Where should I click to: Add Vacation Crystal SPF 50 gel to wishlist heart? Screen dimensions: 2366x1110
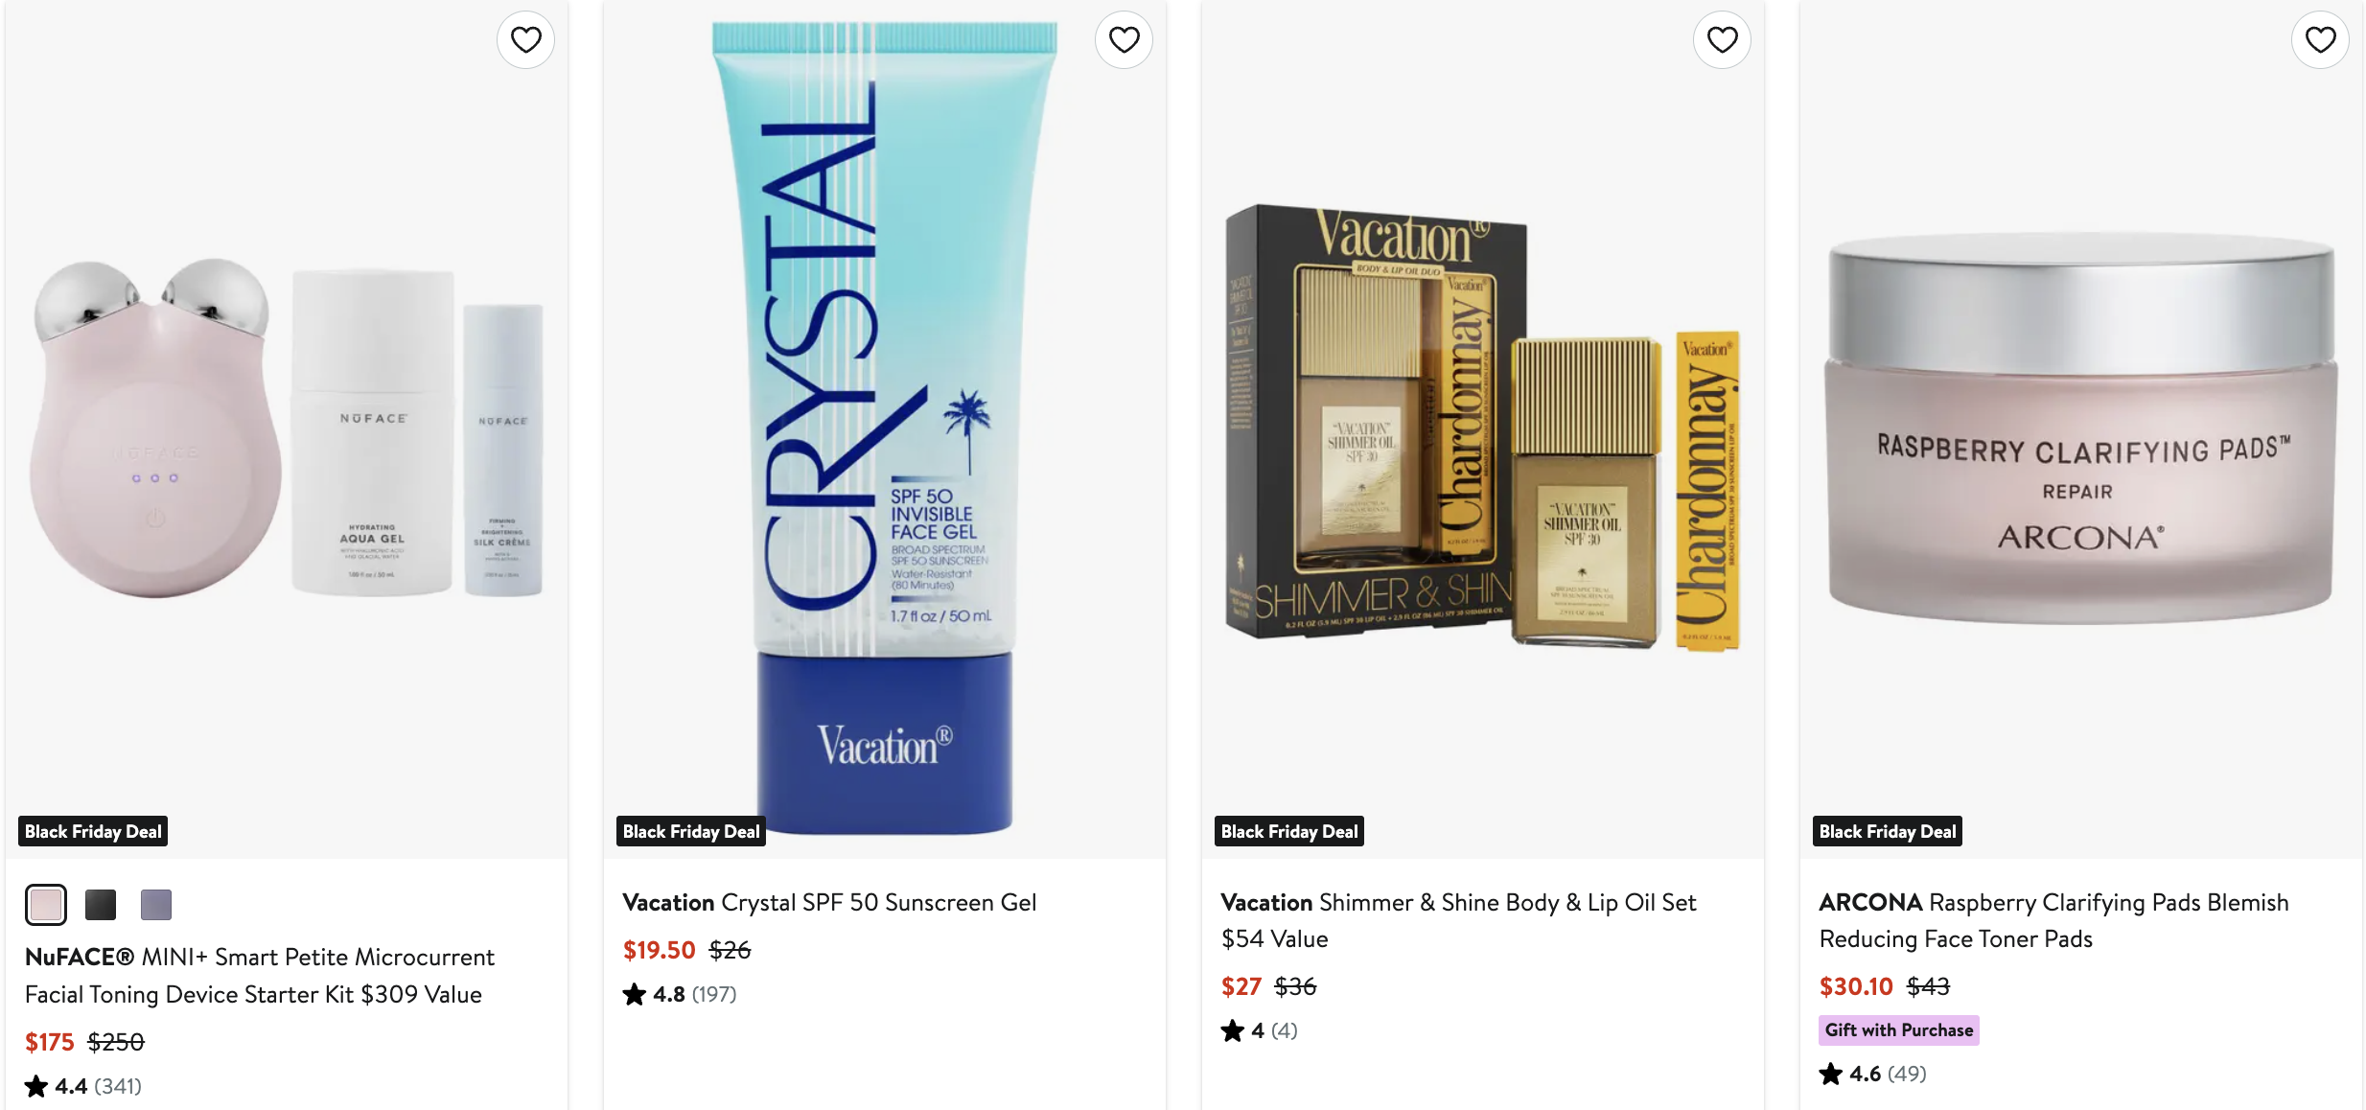tap(1124, 39)
